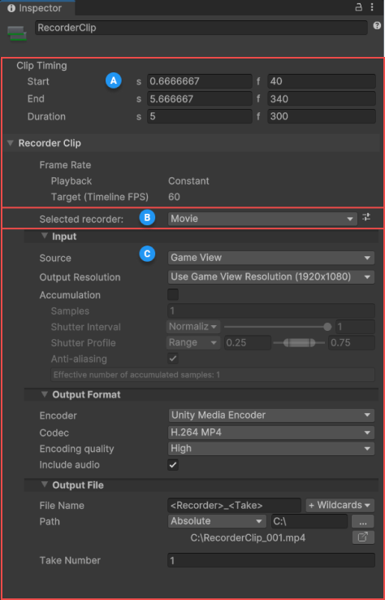The height and width of the screenshot is (600, 385).
Task: Open the Source Game View dropdown
Action: pyautogui.click(x=271, y=258)
